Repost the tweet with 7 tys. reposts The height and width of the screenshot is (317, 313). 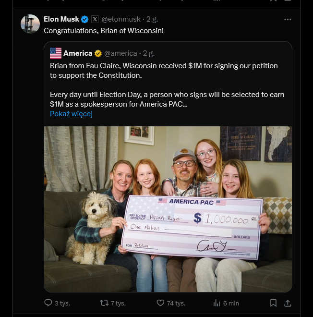click(104, 303)
